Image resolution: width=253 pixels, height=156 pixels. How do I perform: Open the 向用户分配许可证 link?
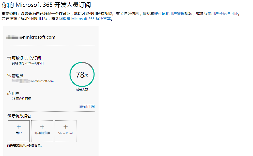click(223, 14)
